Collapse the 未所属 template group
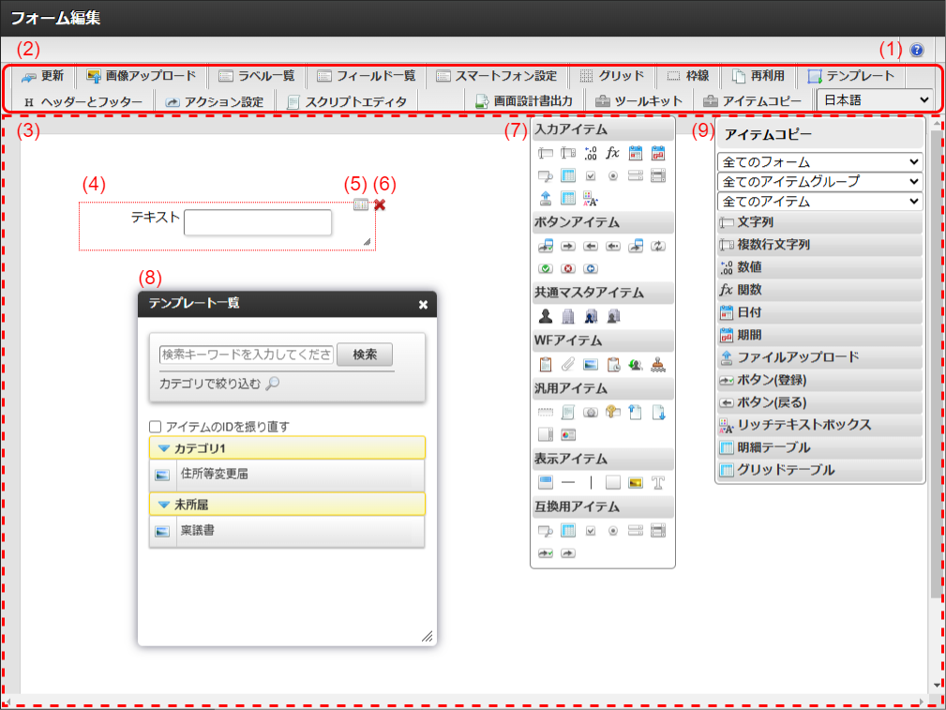 (164, 505)
